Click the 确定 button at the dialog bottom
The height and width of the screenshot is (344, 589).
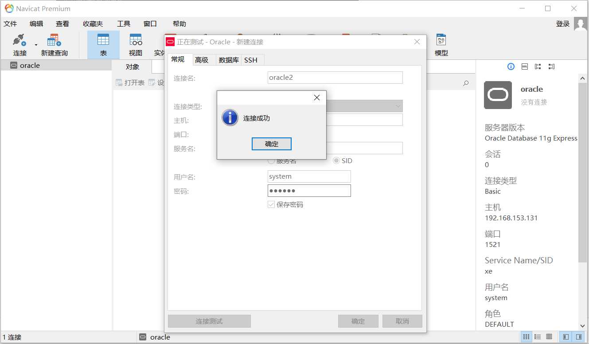(x=358, y=321)
